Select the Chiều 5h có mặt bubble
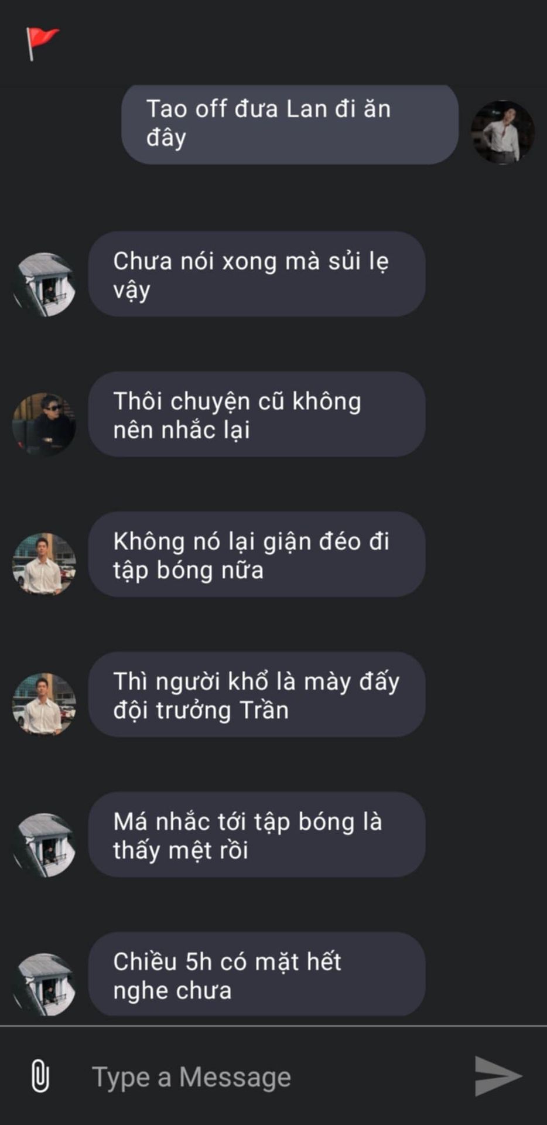 pos(257,974)
